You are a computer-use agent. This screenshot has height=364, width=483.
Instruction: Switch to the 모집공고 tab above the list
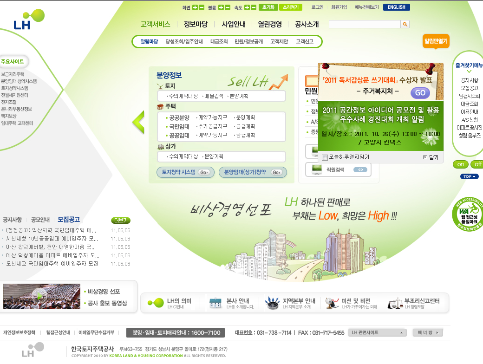point(69,220)
